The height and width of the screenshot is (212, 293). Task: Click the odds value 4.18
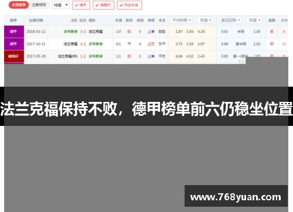coord(201,32)
